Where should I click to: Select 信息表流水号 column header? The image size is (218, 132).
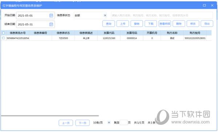18,33
